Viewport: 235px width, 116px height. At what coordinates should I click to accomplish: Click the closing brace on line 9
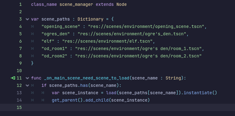pos(32,63)
